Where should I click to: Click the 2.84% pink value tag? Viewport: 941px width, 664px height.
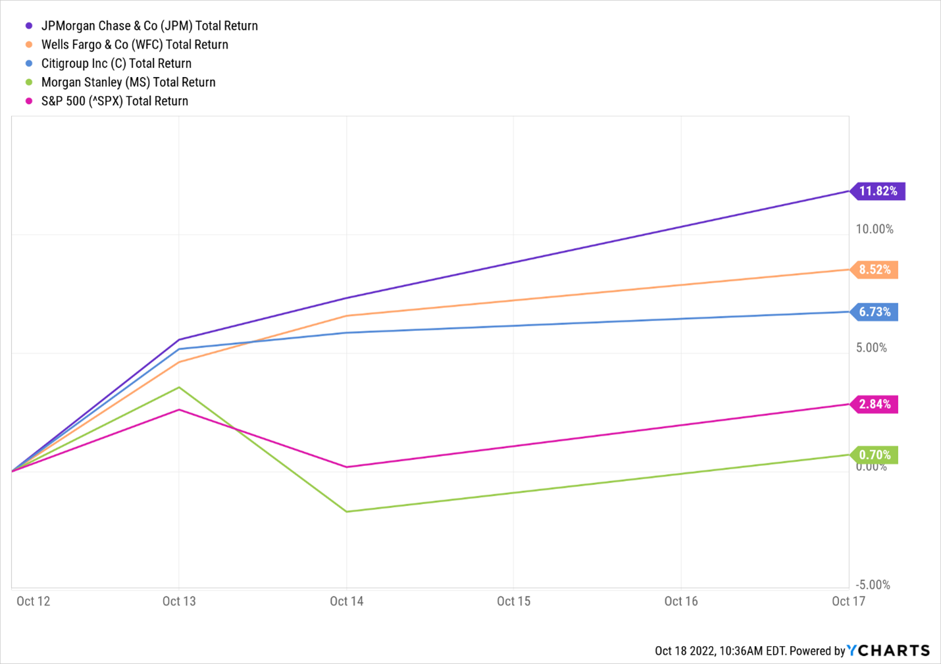[x=875, y=404]
